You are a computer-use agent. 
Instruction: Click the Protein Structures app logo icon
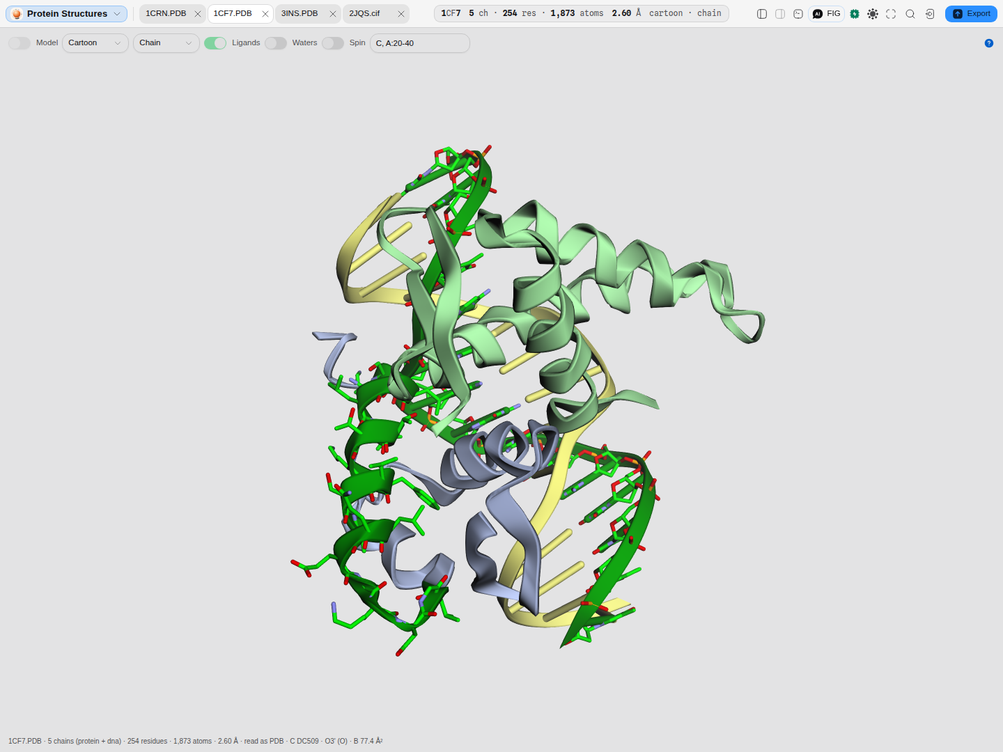17,14
